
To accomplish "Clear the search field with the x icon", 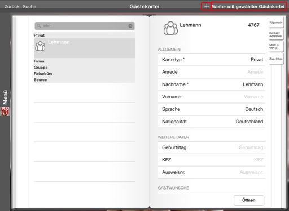I will coord(130,26).
